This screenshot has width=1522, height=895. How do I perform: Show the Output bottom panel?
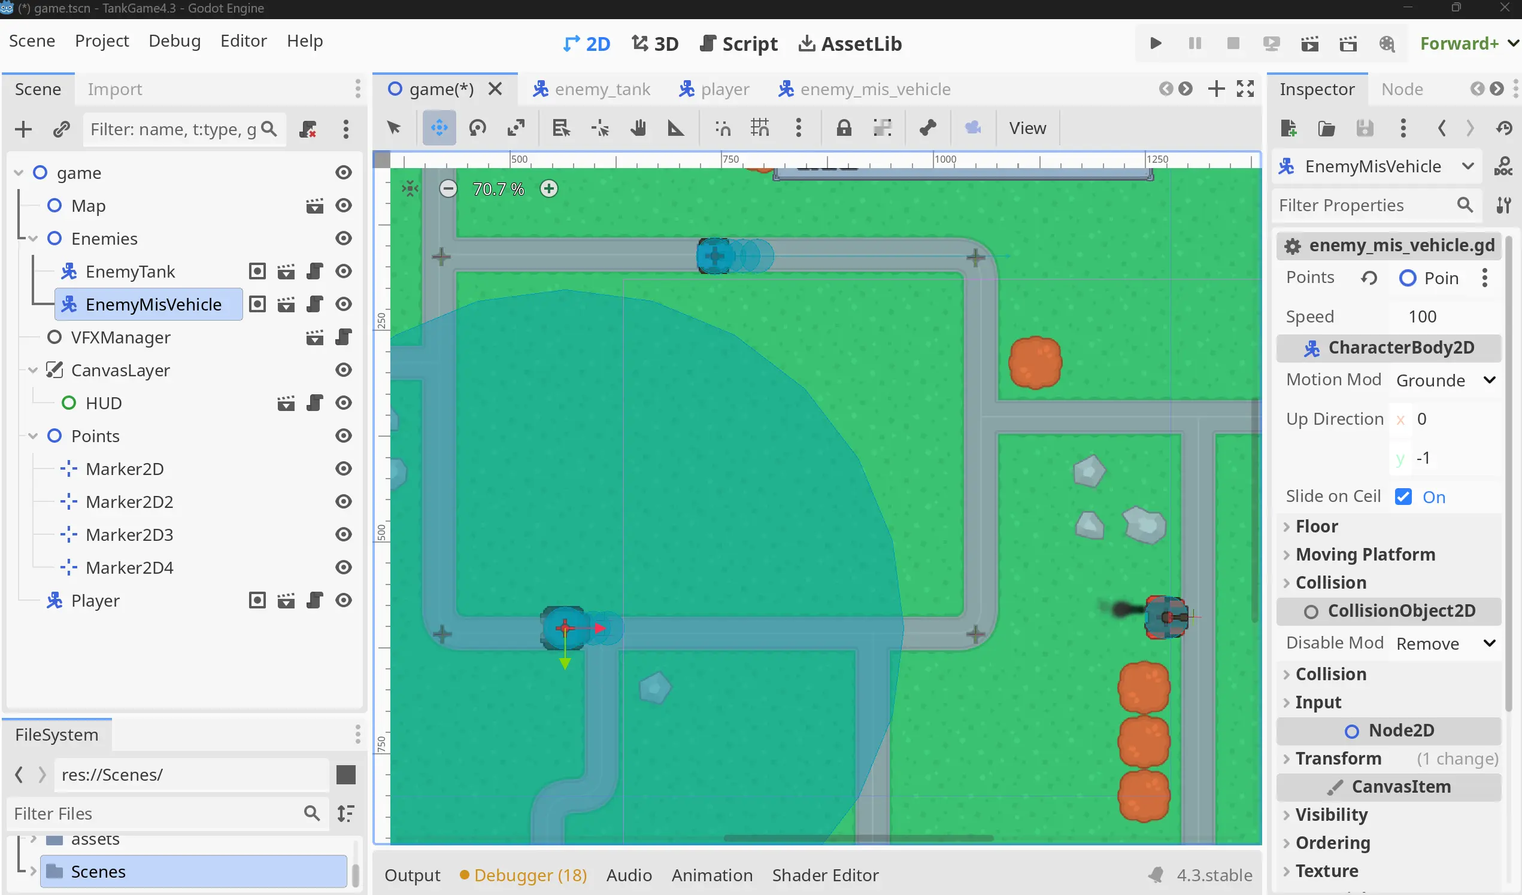(412, 876)
